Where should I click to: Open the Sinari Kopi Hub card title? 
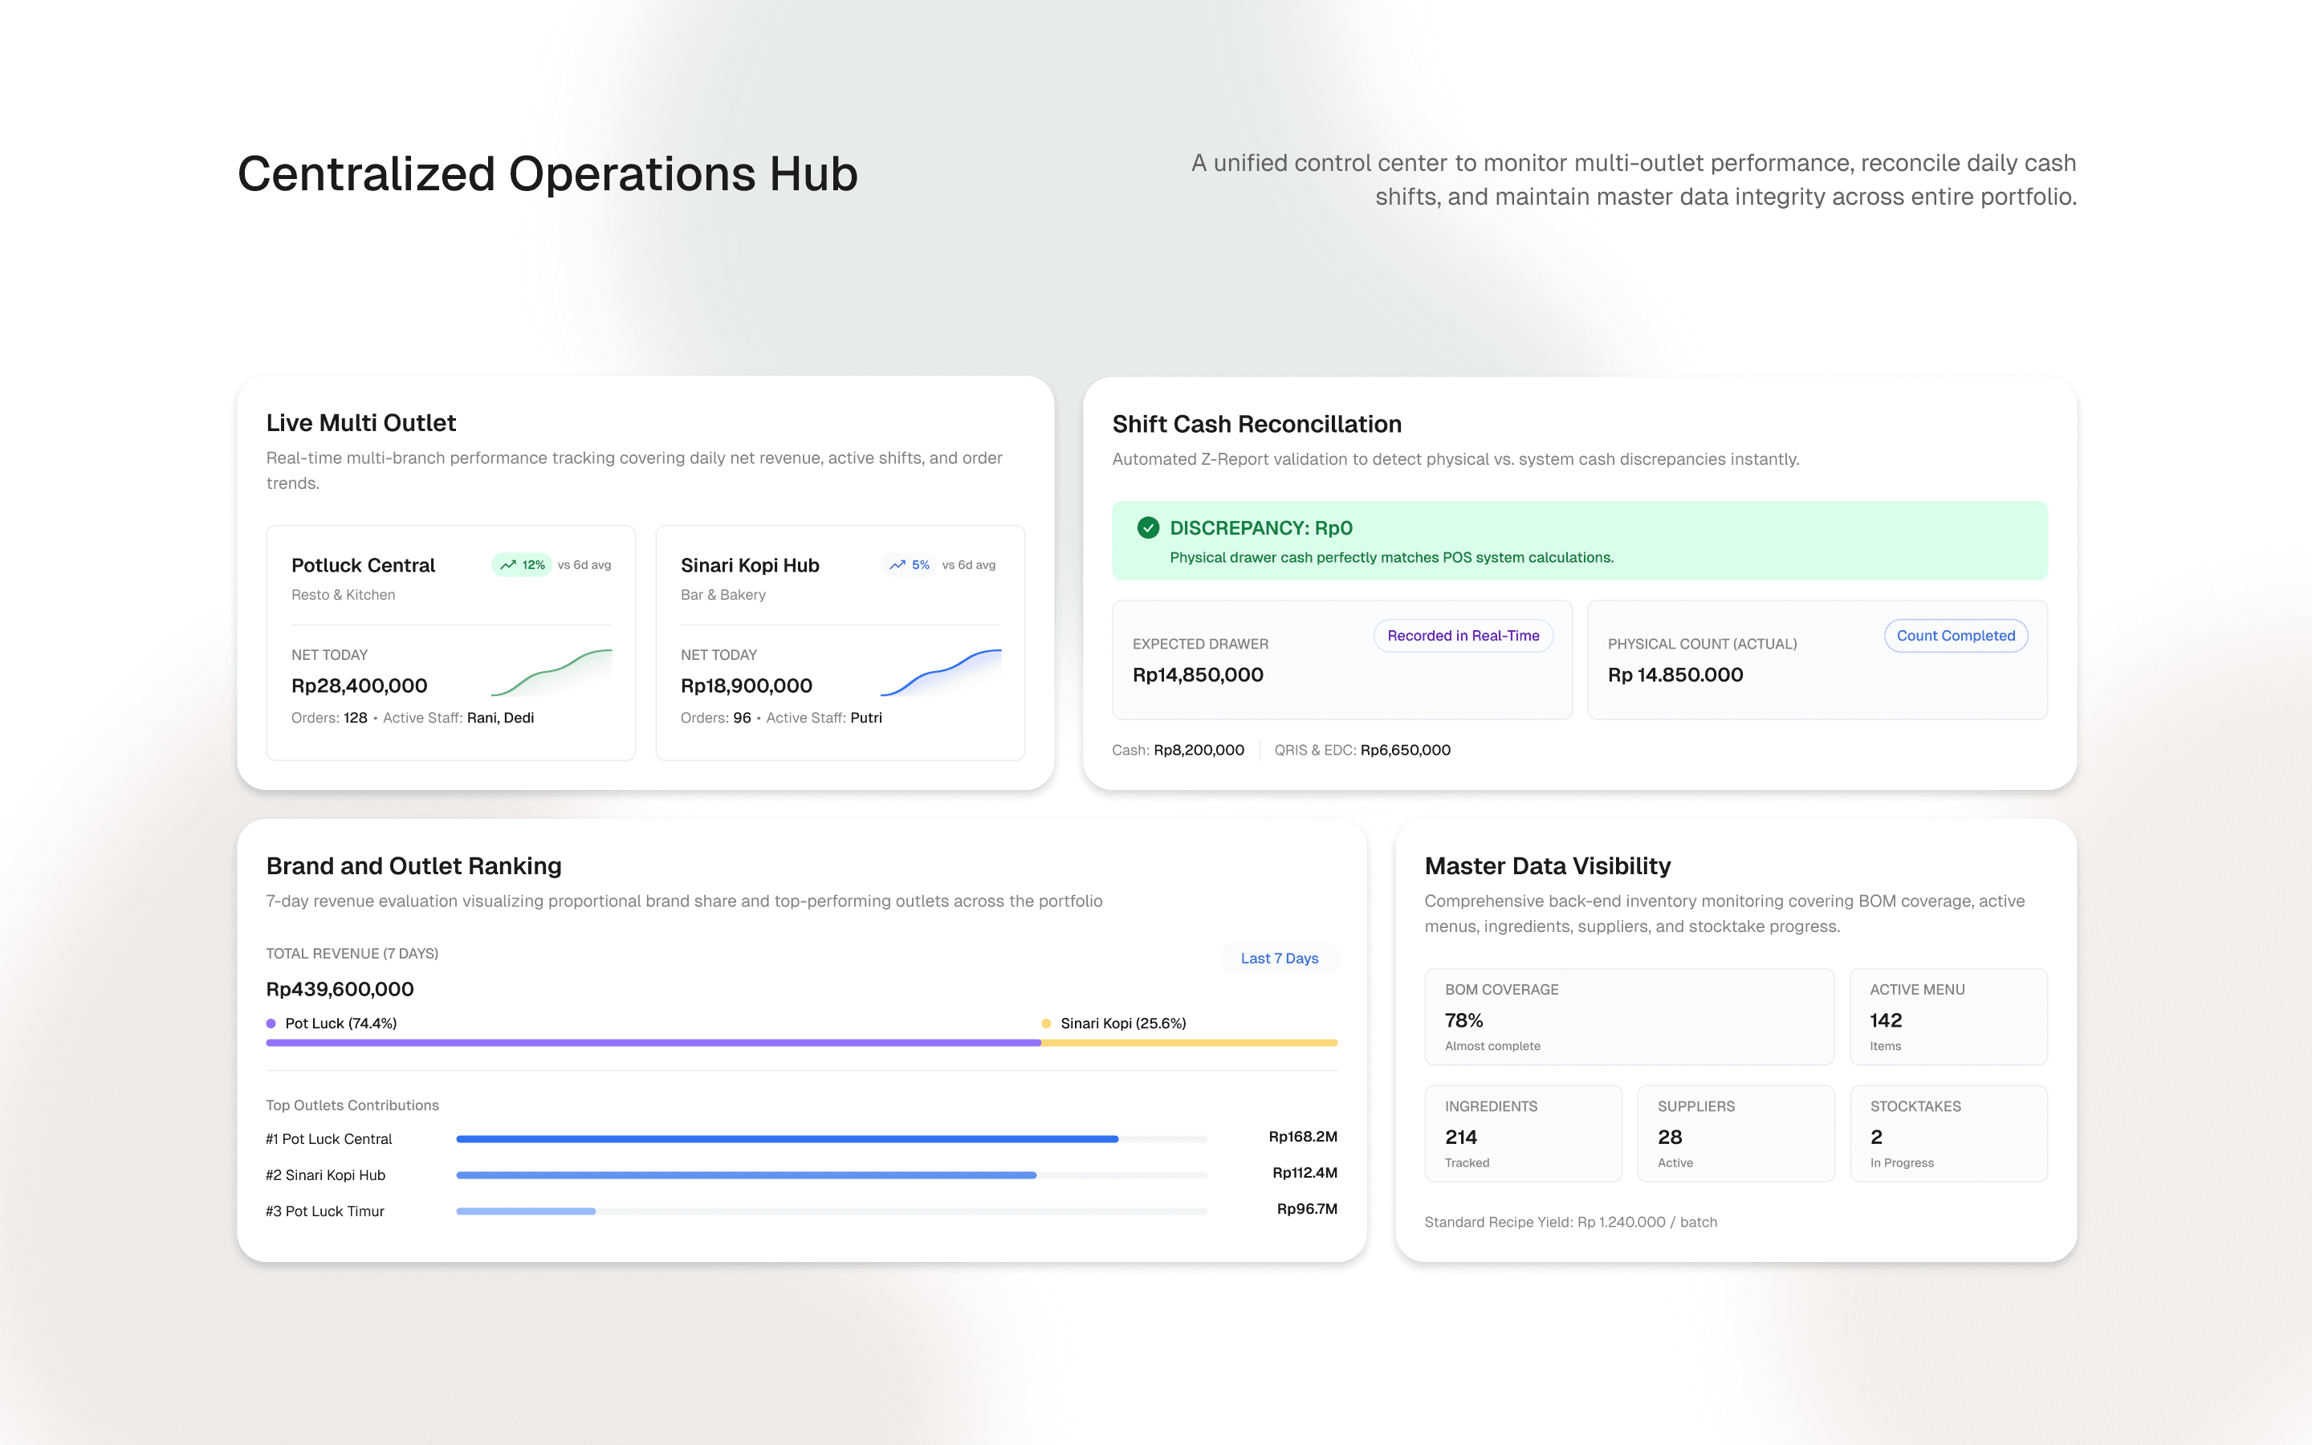pyautogui.click(x=750, y=565)
